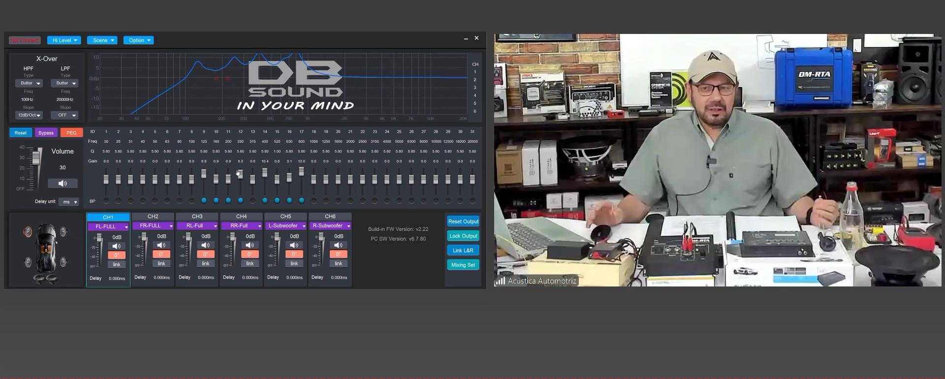Screen dimensions: 945x379
Task: Toggle the CH4 link button
Action: [x=250, y=264]
